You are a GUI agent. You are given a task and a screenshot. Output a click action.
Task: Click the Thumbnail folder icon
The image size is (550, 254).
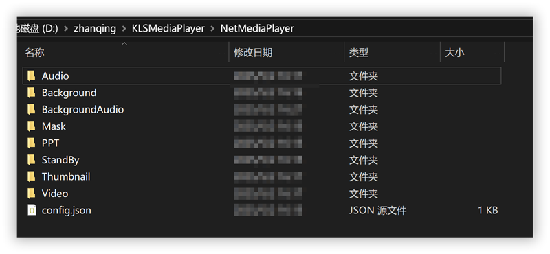tap(32, 176)
